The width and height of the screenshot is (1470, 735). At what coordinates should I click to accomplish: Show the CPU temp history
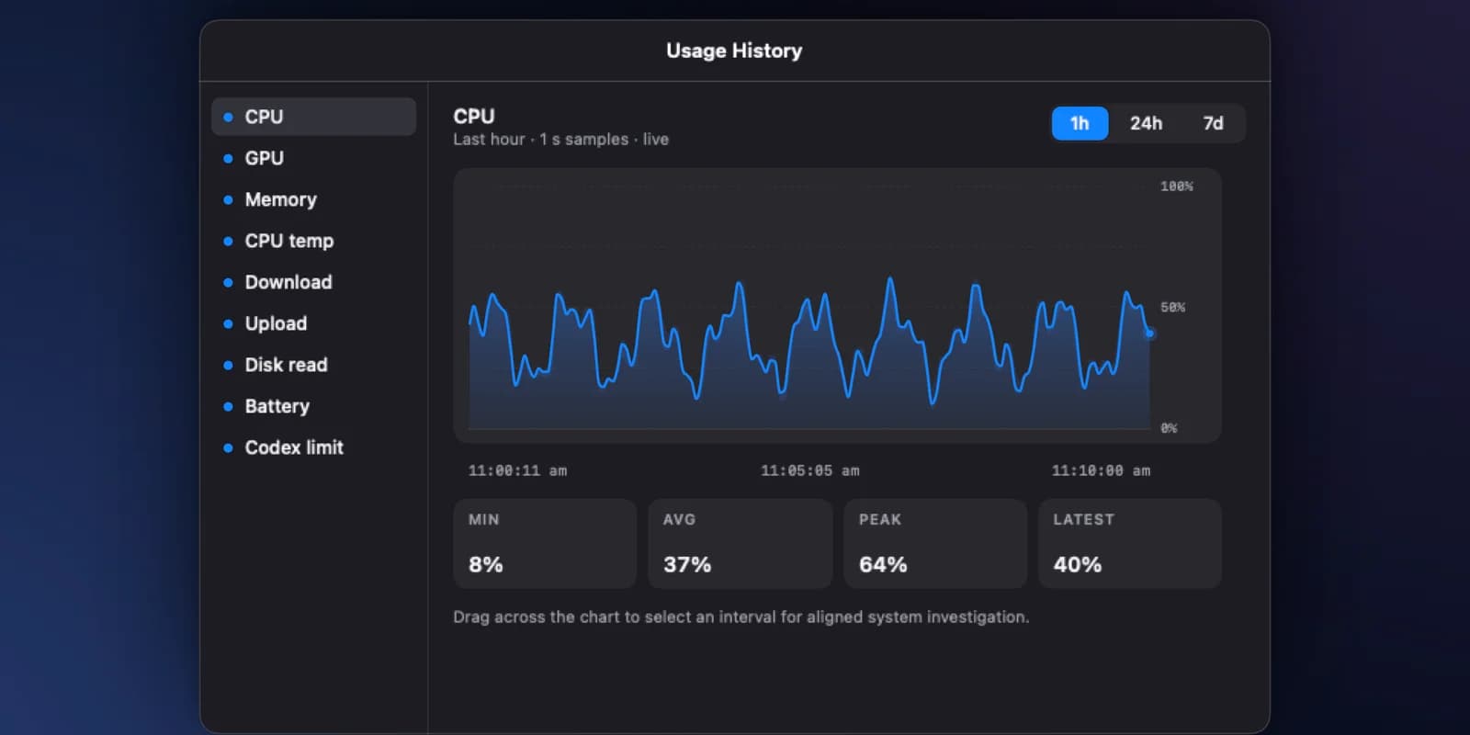(313, 241)
